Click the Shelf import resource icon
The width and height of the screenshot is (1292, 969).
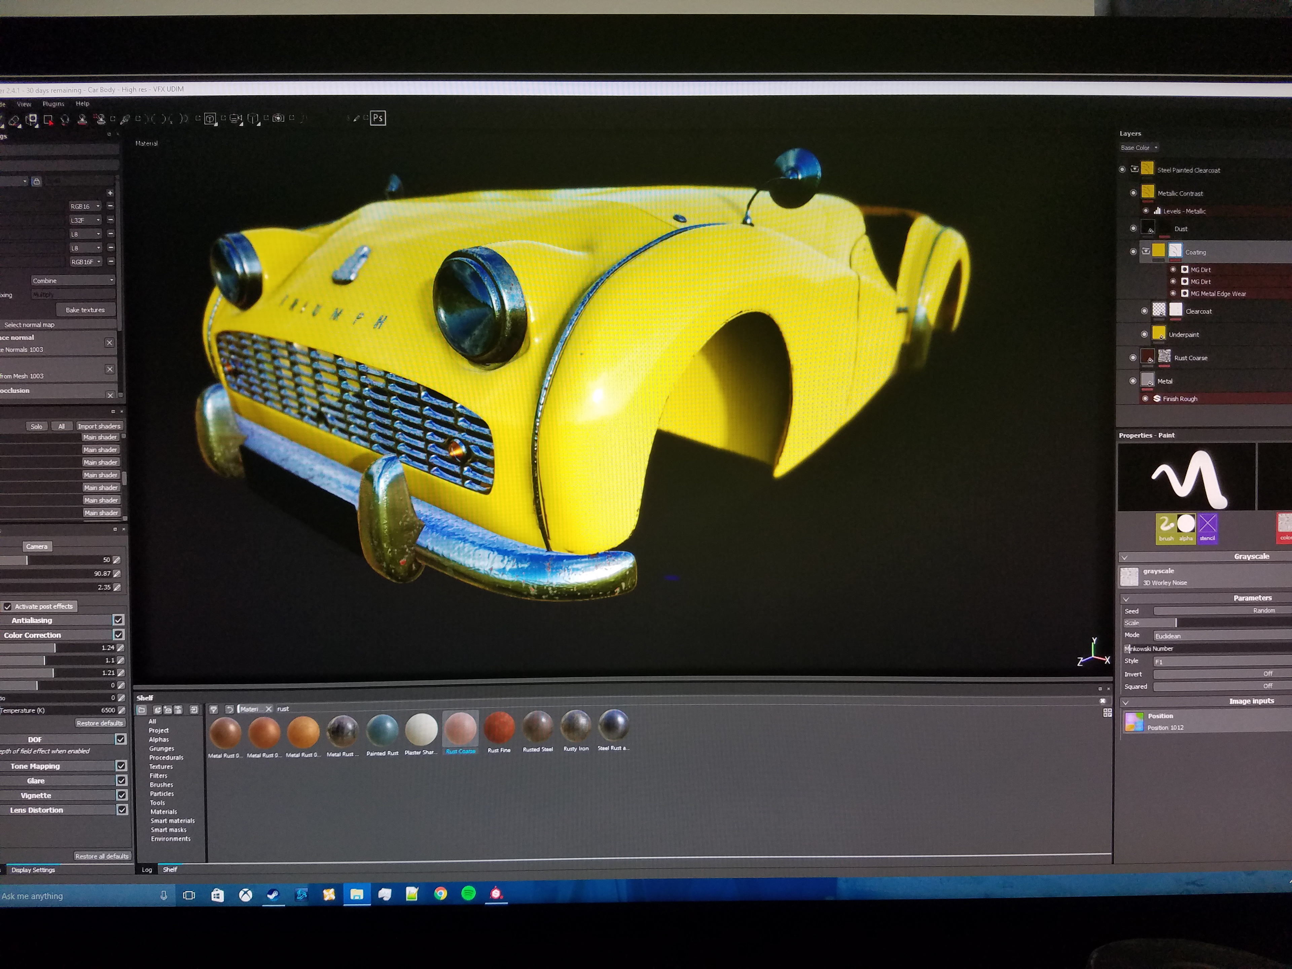[194, 710]
